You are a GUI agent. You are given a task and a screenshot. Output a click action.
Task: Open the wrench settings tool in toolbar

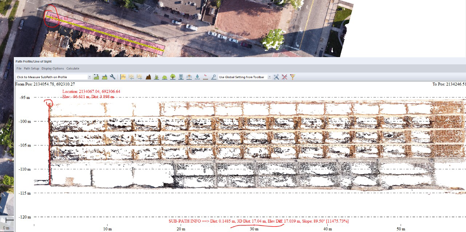[x=113, y=77]
